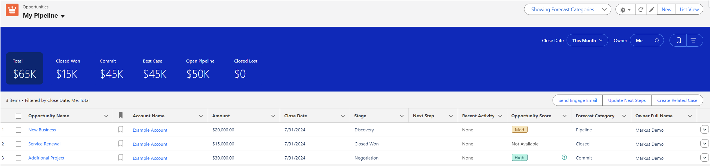Image resolution: width=710 pixels, height=166 pixels.
Task: Click the search icon in Owner field
Action: click(657, 41)
